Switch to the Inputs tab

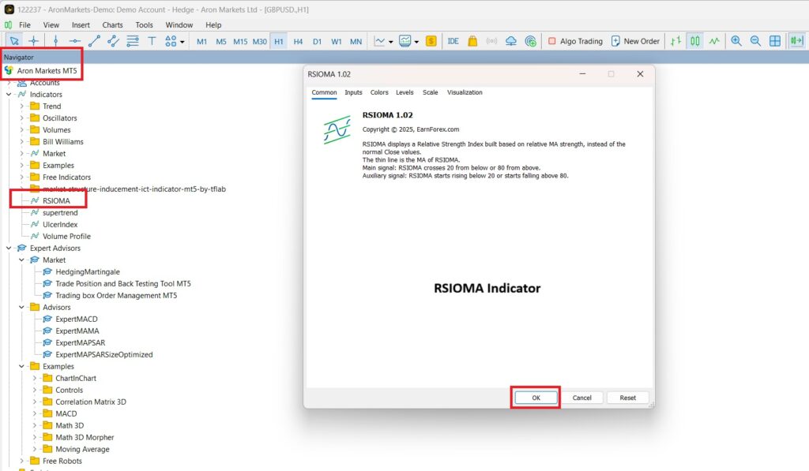(x=353, y=92)
